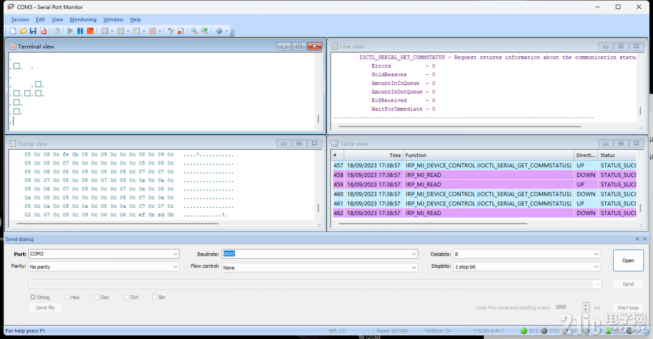Viewport: 653px width, 339px height.
Task: Click the Start loop button
Action: [x=628, y=308]
